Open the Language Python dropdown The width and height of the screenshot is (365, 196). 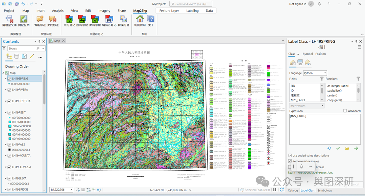[x=315, y=73]
